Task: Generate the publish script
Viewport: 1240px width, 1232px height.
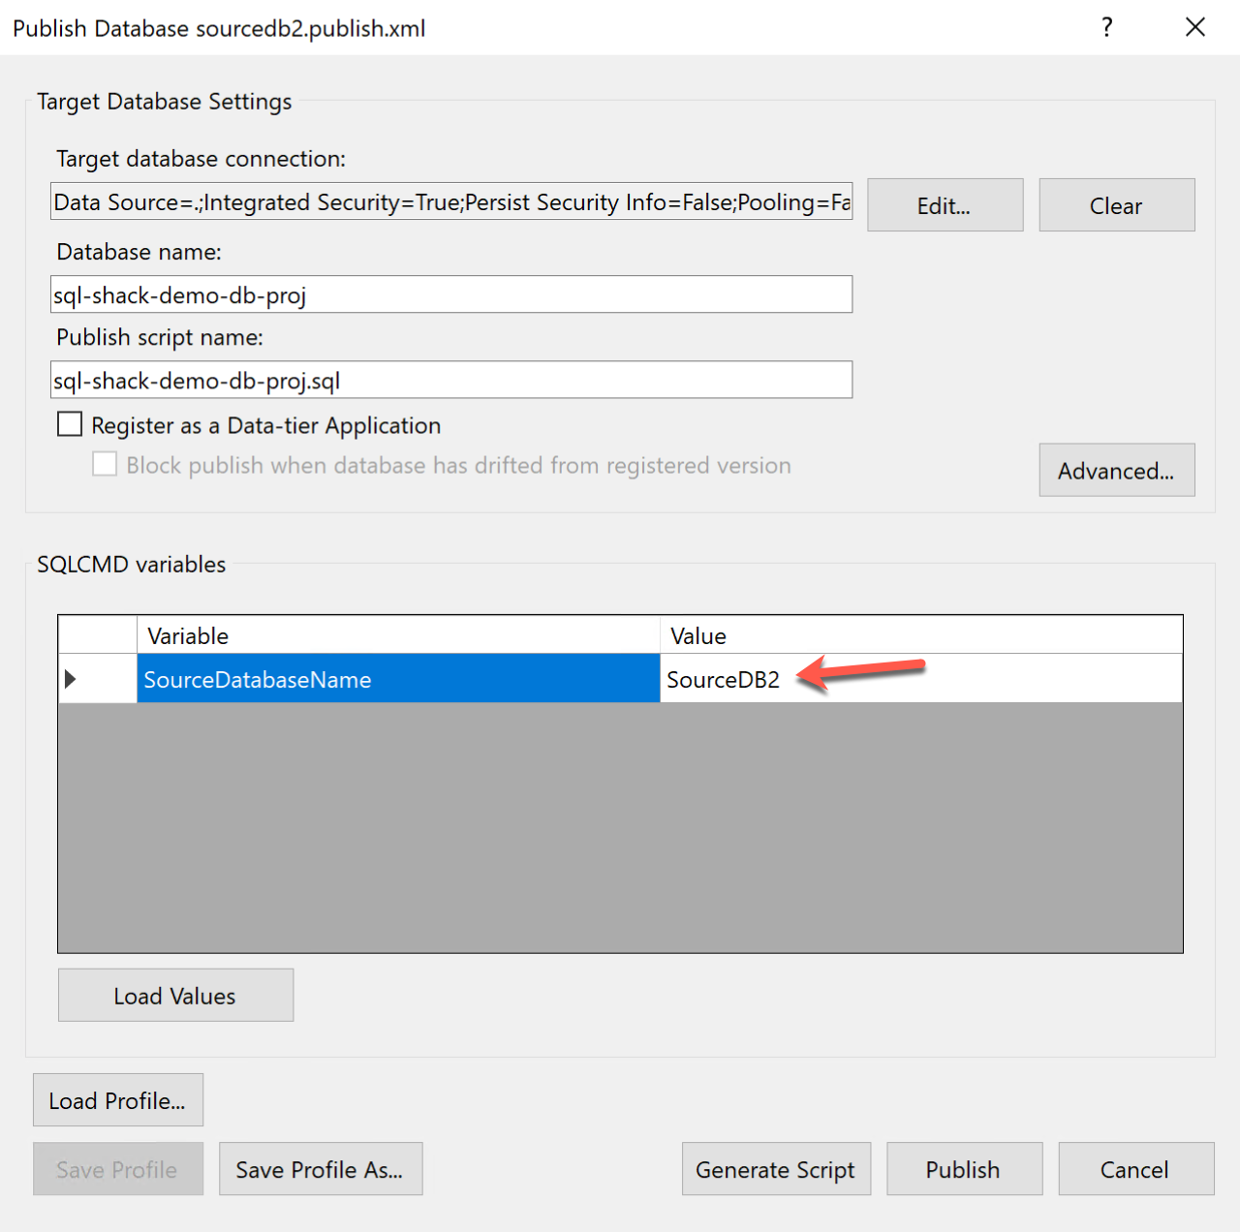Action: (775, 1169)
